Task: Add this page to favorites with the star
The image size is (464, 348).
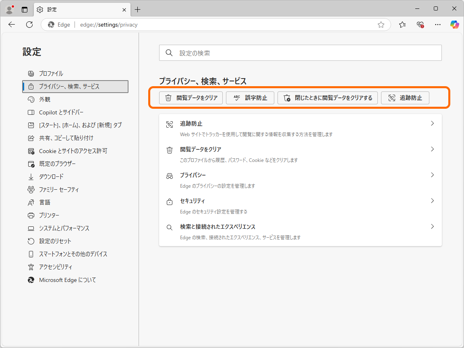Action: [x=381, y=25]
